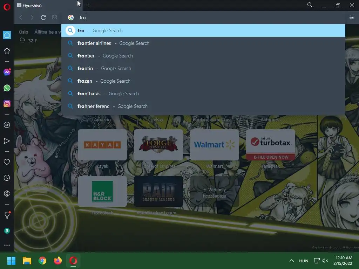This screenshot has width=359, height=269.
Task: Open History clock icon
Action: (x=7, y=178)
